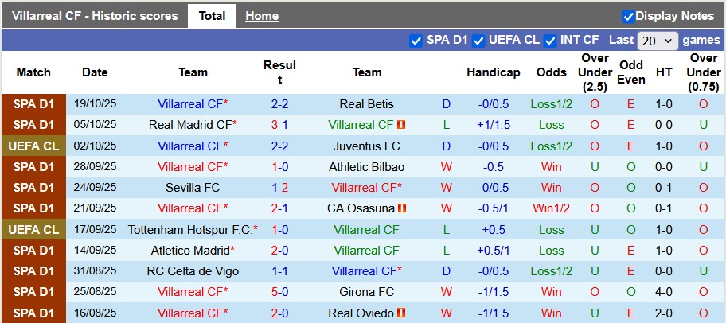Click the red card icon beside CA Osasuna

pos(402,208)
